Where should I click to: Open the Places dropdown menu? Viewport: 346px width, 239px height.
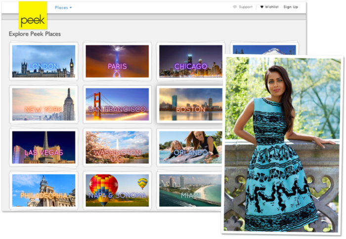(x=63, y=7)
